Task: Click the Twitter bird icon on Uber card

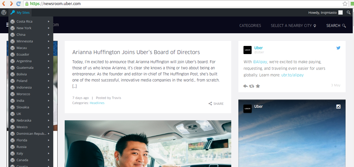Action: coord(338,48)
